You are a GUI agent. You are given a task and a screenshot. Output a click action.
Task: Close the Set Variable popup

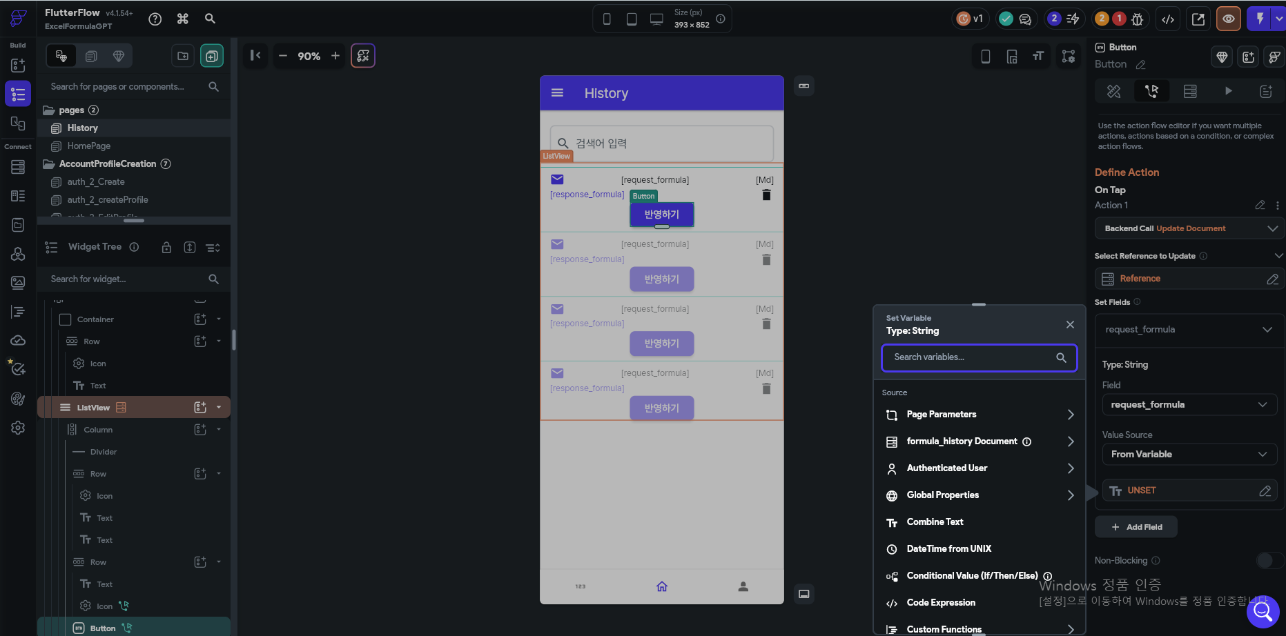pos(1070,325)
